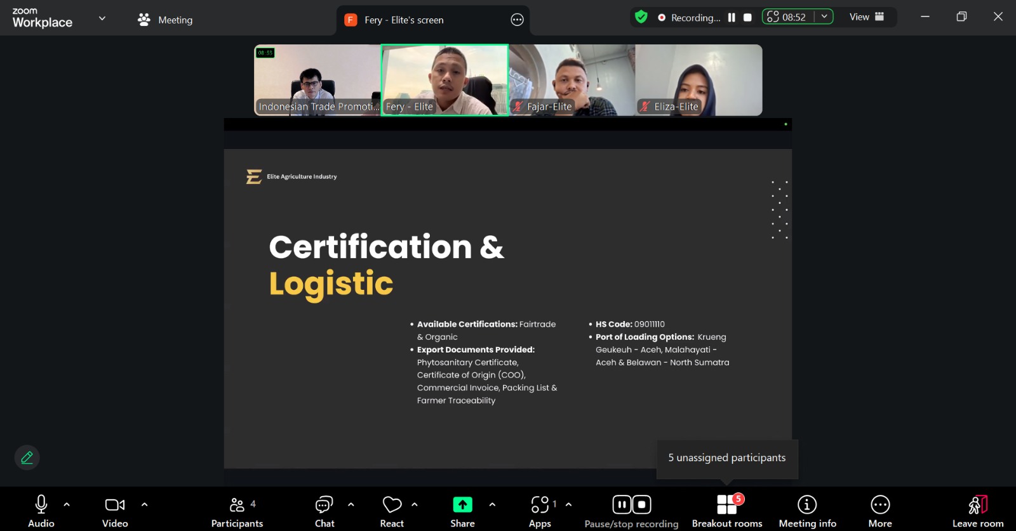The image size is (1016, 531).
Task: Open the Participants panel
Action: point(237,511)
